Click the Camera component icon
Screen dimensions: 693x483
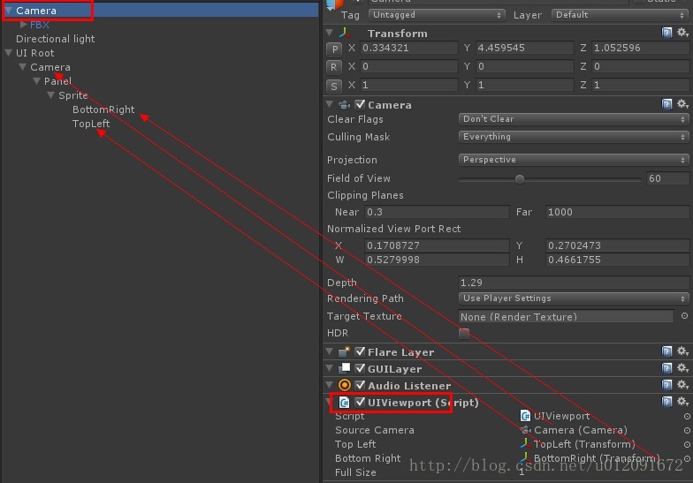(345, 104)
